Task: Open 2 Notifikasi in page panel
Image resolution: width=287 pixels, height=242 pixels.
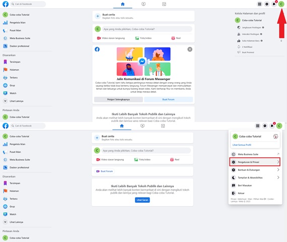Action: tap(247, 47)
